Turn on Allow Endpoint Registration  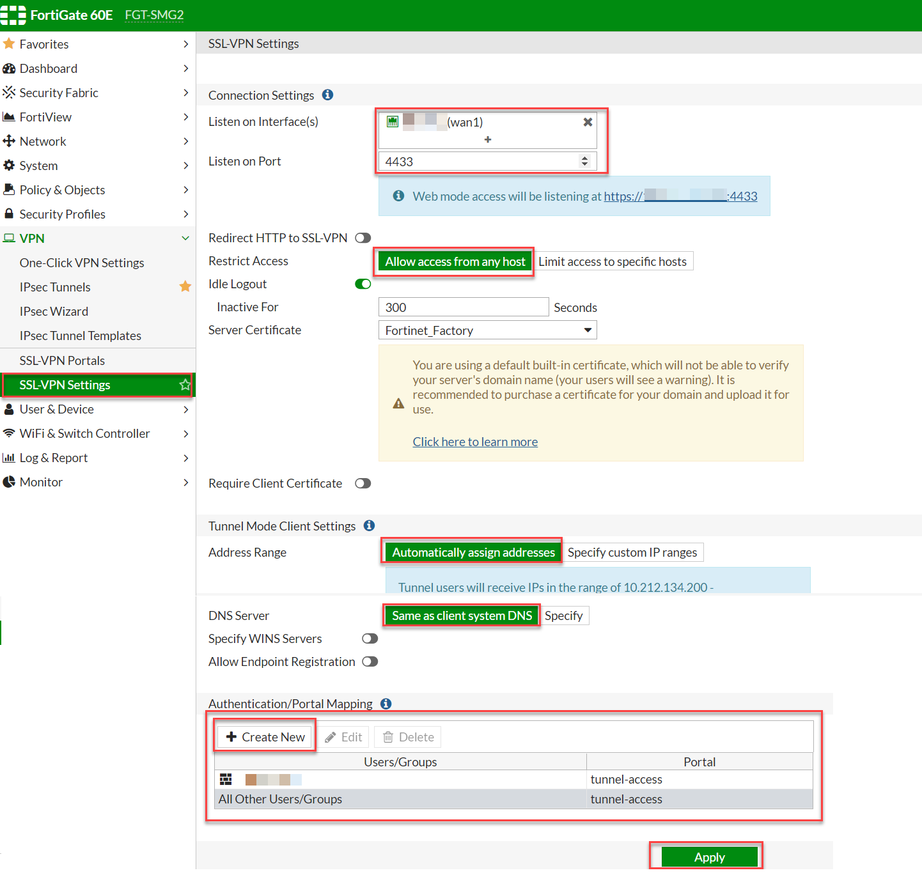coord(370,662)
